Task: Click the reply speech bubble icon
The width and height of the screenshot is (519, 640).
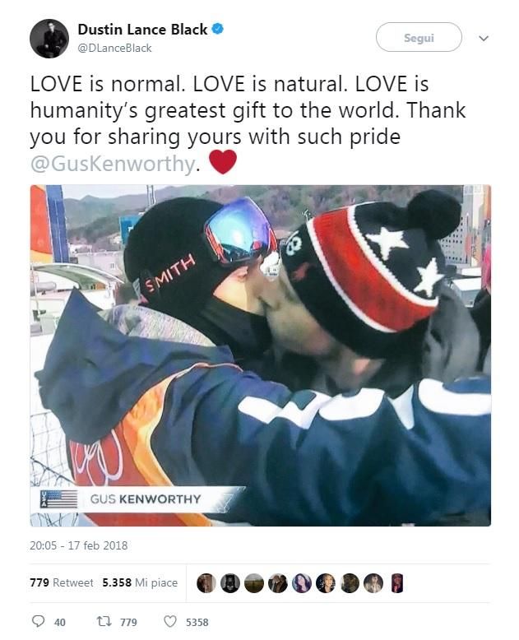Action: [x=38, y=621]
